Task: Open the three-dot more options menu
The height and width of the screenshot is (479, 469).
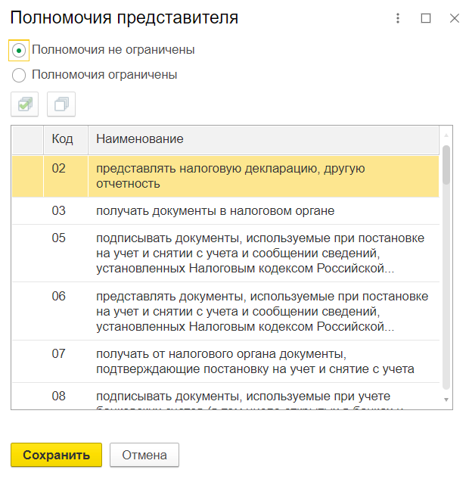Action: click(398, 18)
